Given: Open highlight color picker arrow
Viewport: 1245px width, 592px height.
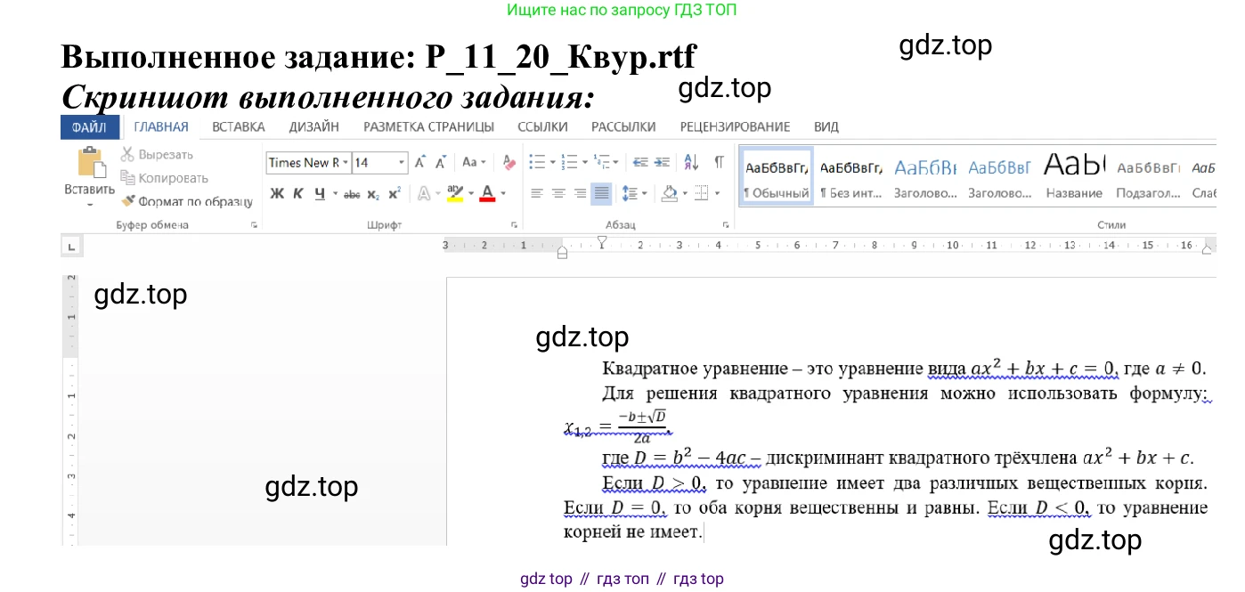Looking at the screenshot, I should [x=470, y=193].
